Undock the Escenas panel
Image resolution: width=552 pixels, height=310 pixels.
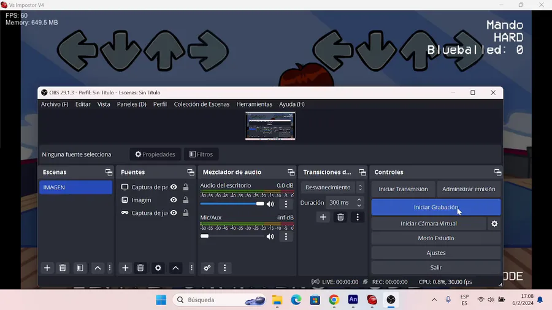(x=109, y=172)
